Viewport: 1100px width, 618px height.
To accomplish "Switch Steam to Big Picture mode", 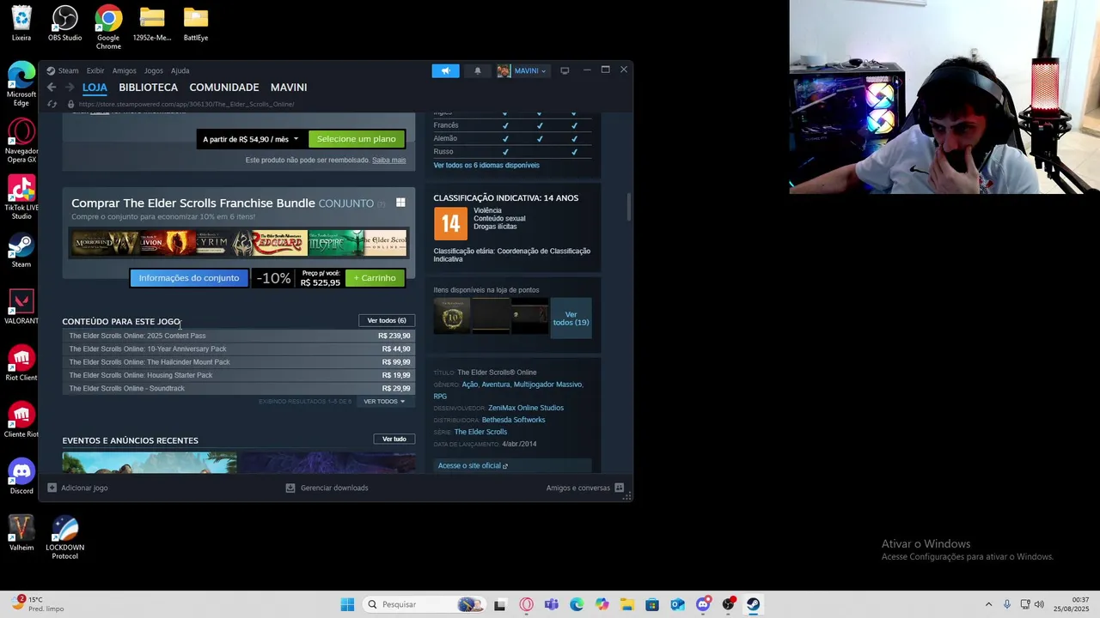I will [565, 70].
